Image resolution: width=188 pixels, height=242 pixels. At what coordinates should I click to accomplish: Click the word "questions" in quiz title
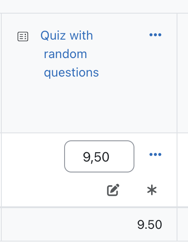point(71,73)
